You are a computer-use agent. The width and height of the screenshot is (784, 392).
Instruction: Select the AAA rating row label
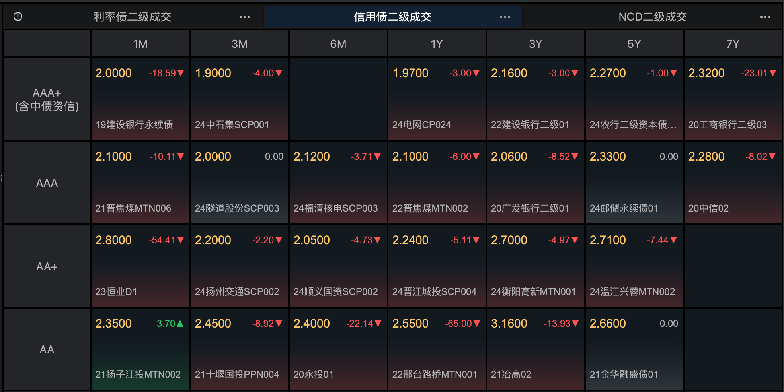[47, 183]
